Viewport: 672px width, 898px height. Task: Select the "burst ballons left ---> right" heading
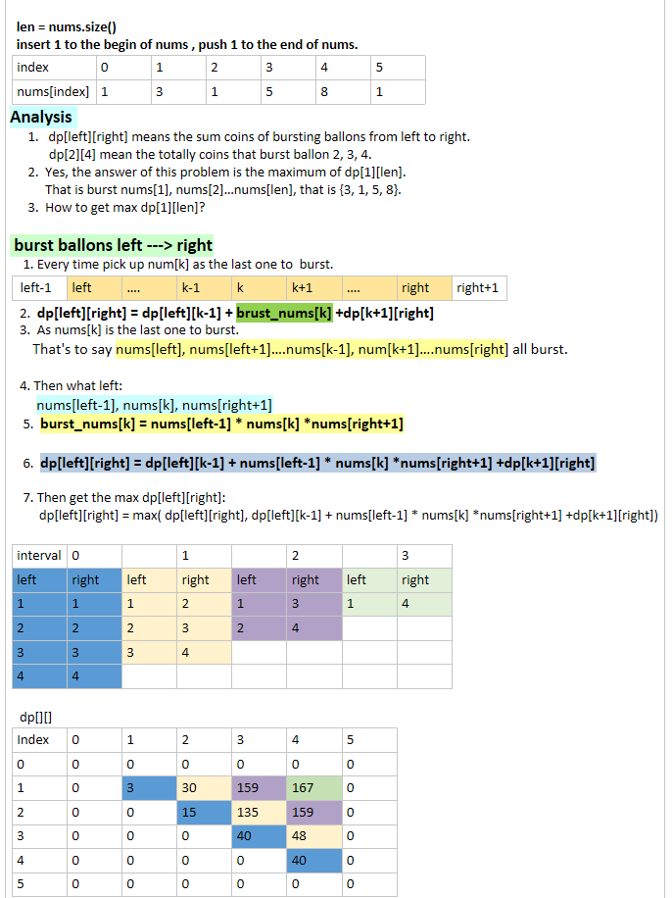point(113,245)
